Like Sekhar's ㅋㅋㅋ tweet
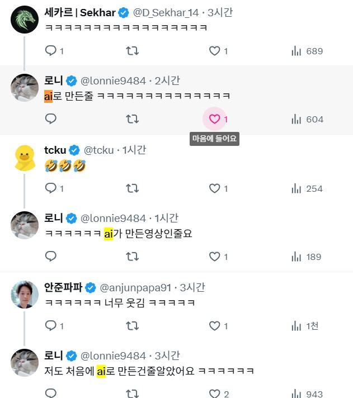This screenshot has height=398, width=353. (214, 51)
